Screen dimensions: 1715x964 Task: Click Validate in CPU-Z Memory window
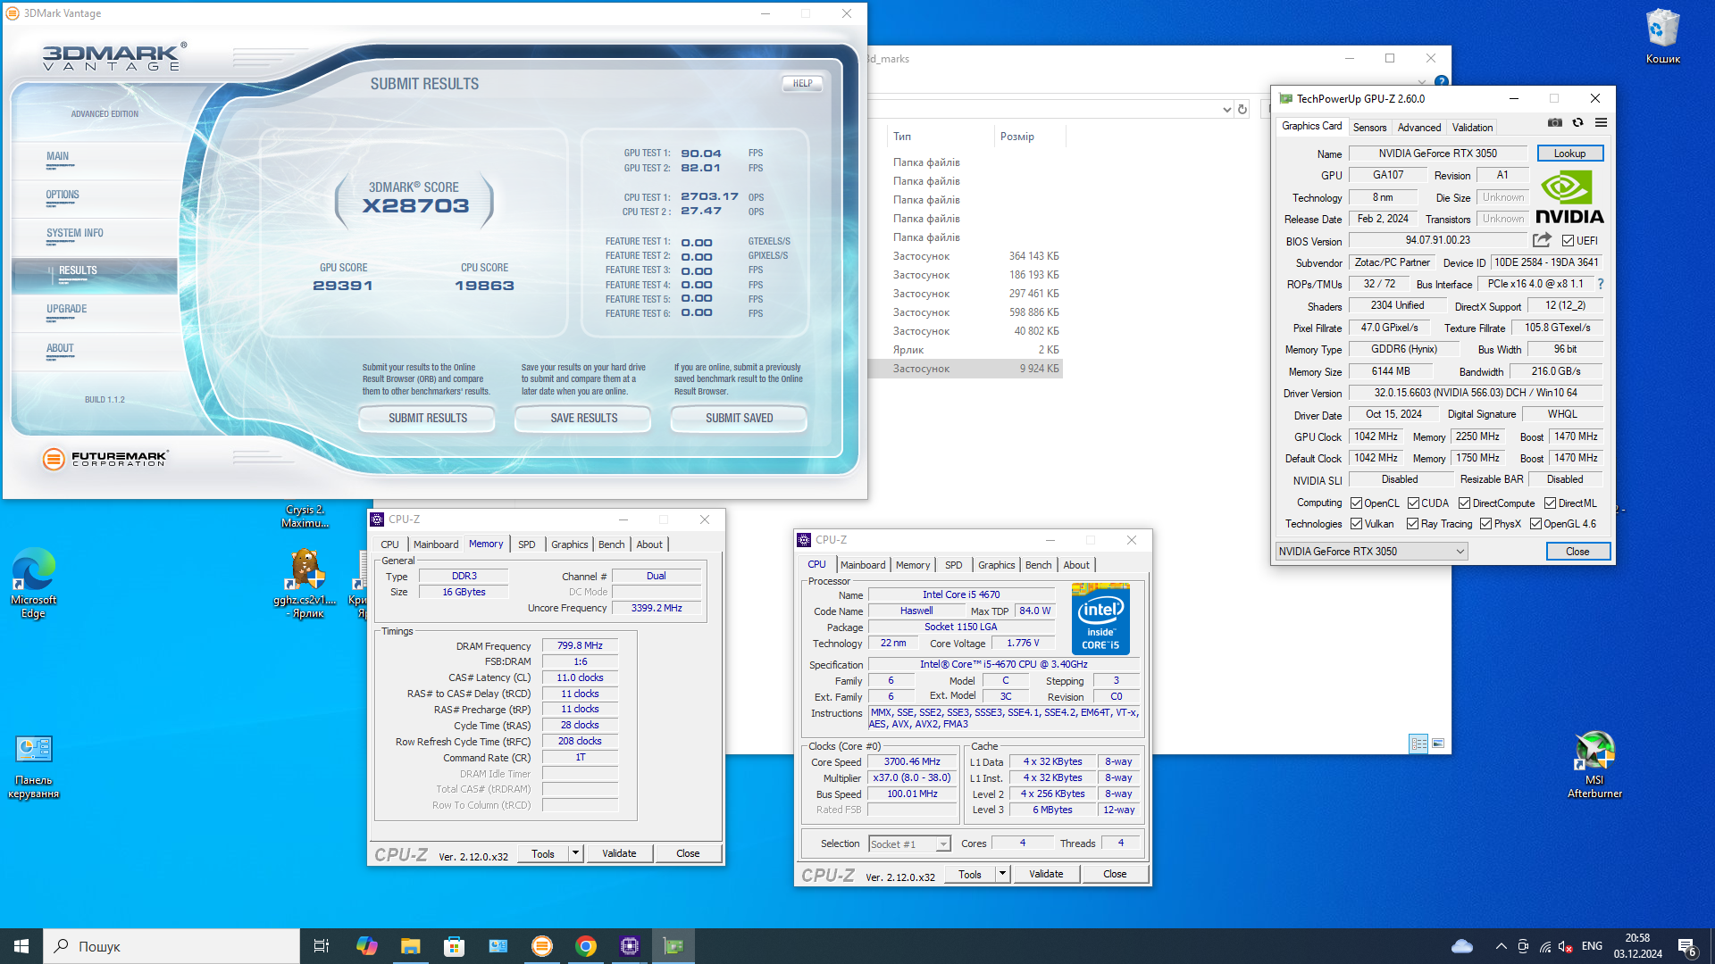tap(619, 853)
